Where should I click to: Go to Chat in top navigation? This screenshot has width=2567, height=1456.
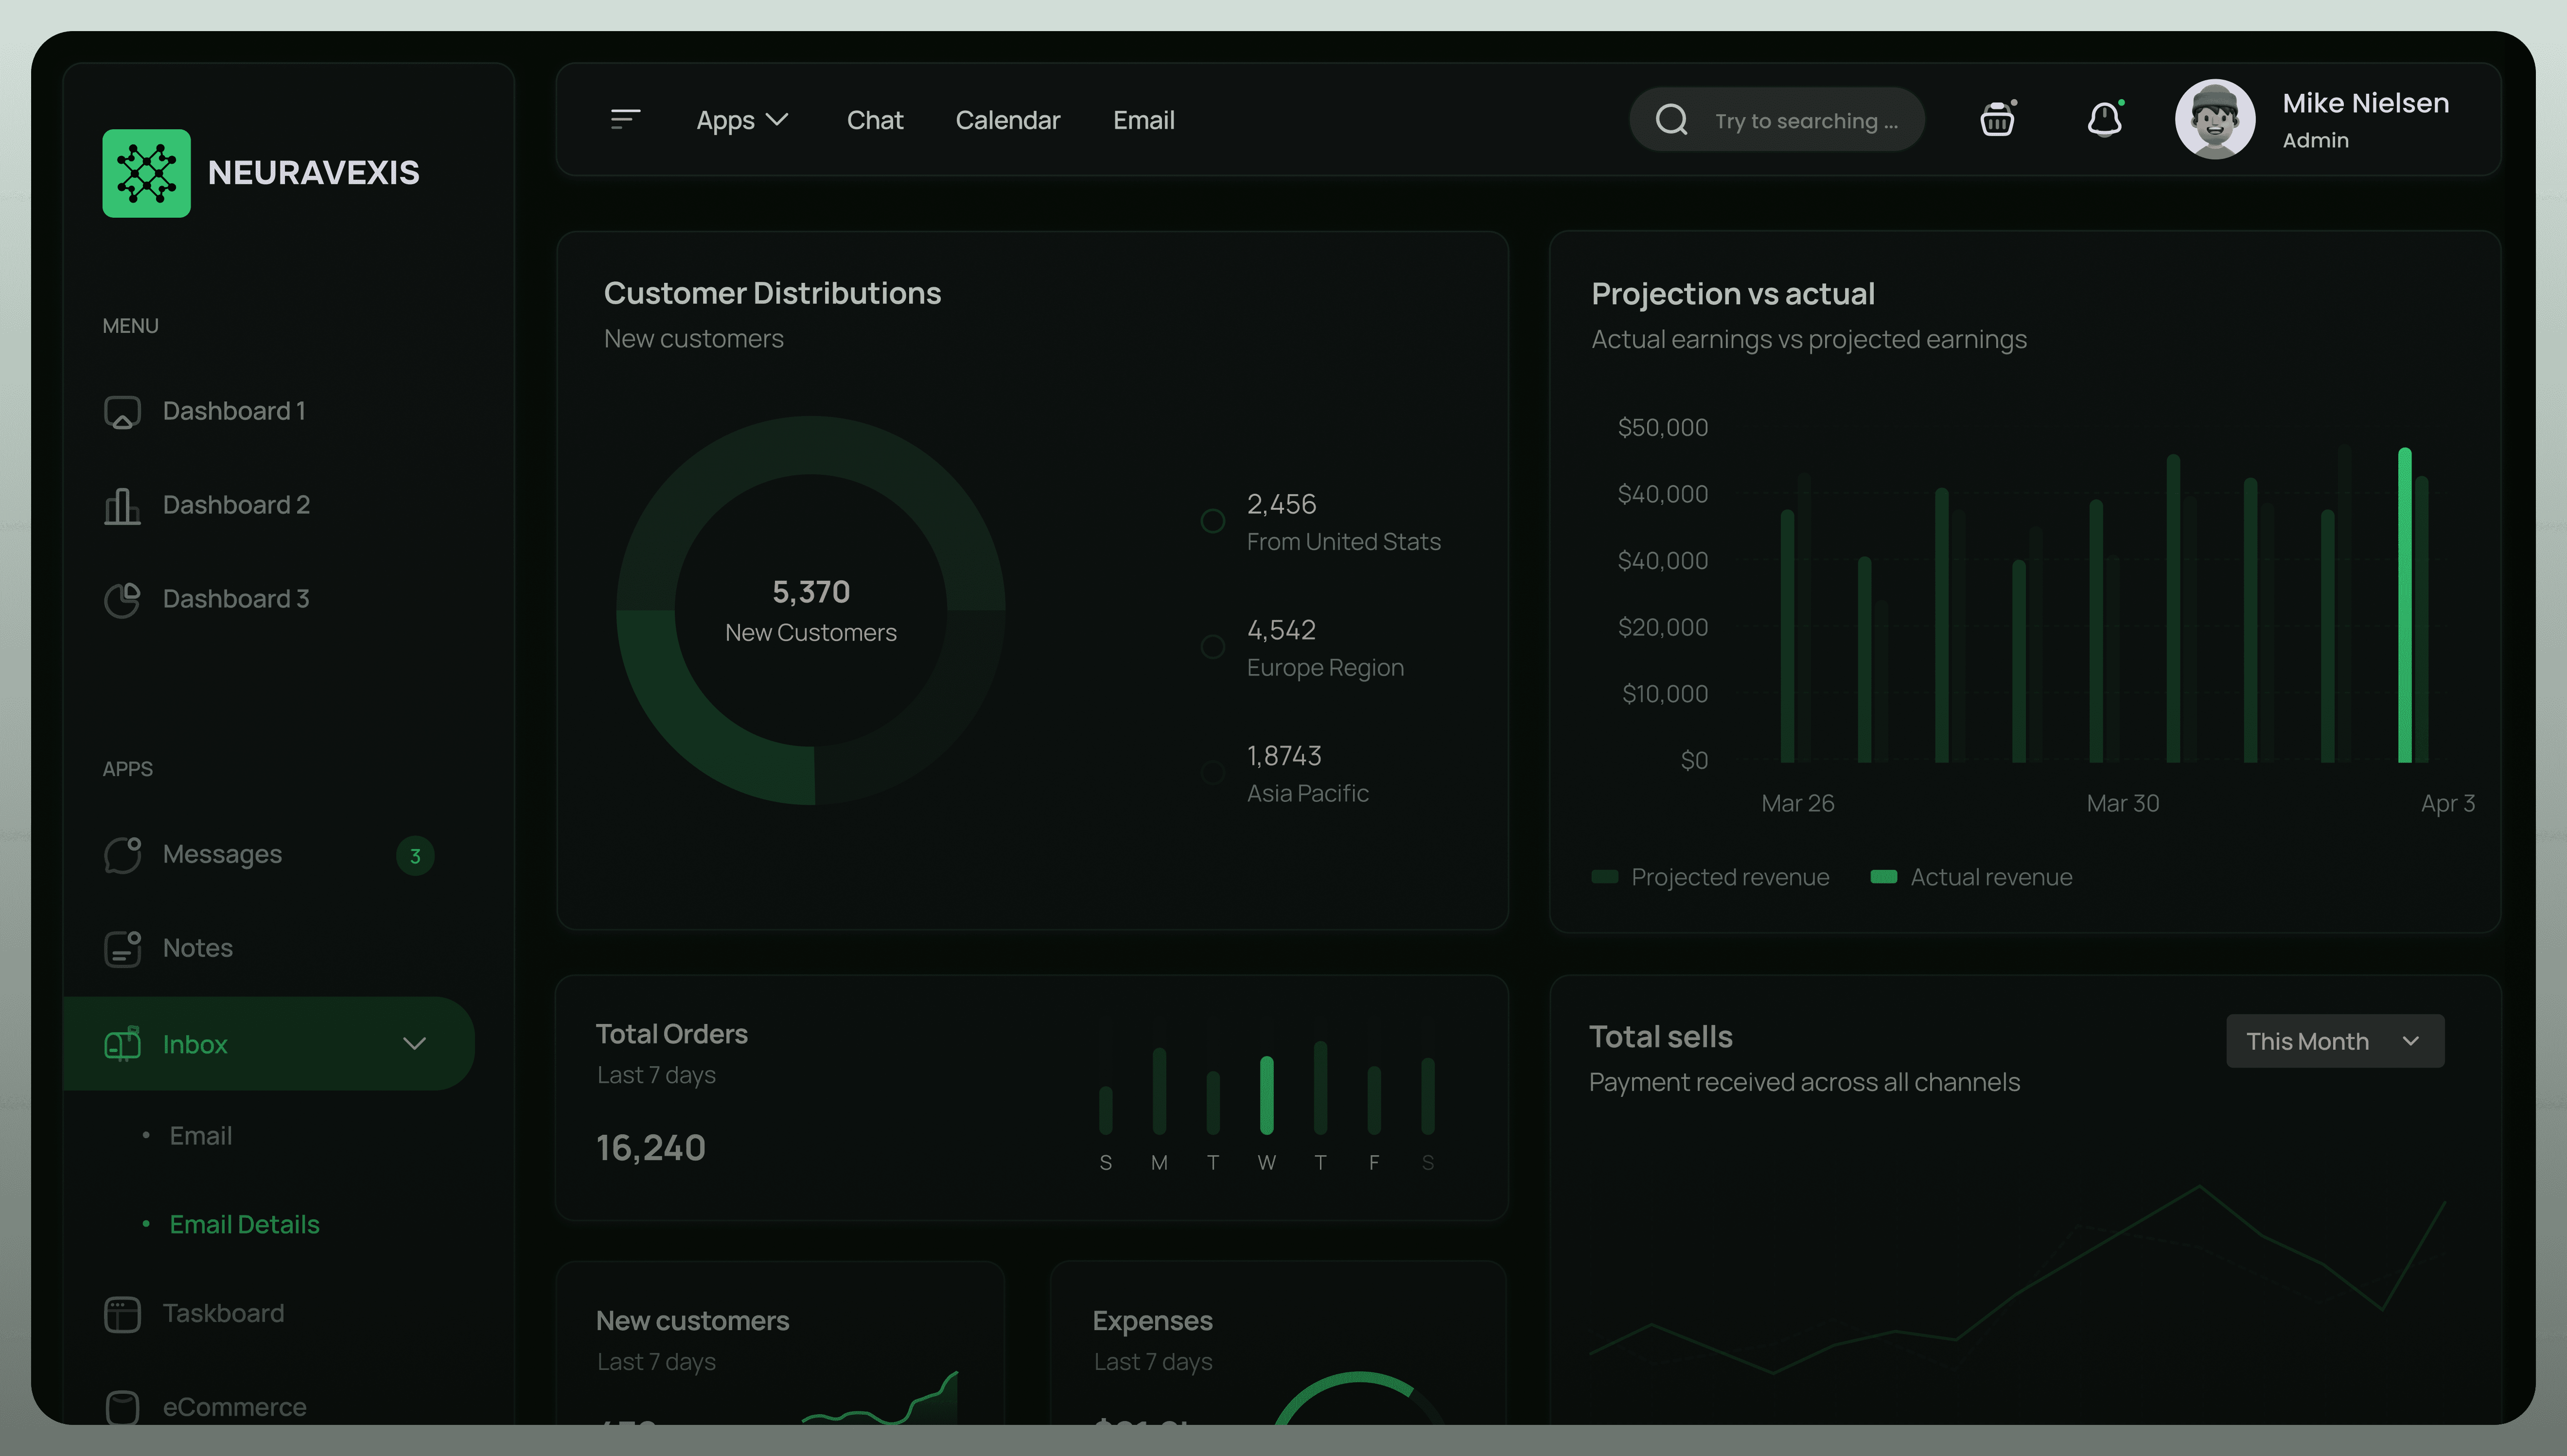874,120
